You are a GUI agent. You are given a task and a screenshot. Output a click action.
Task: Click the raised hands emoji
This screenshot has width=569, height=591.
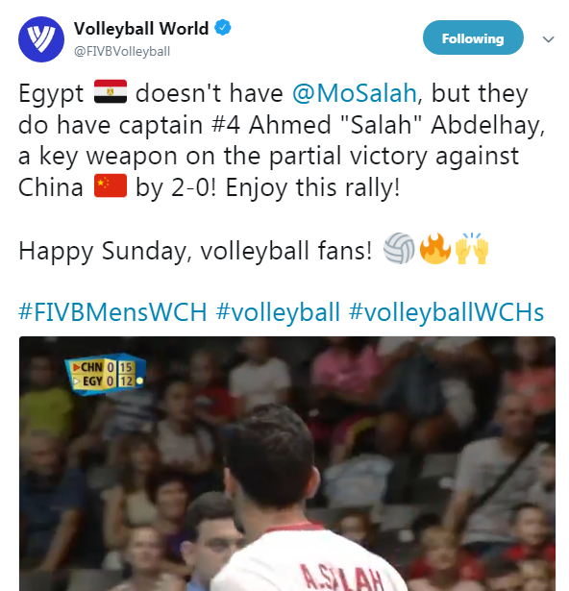472,248
